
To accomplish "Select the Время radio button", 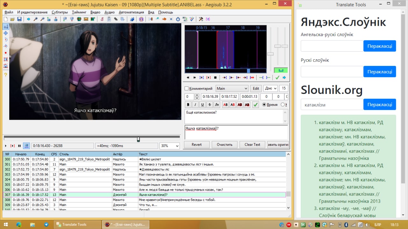I will [264, 104].
